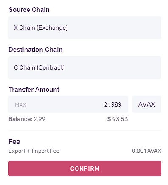Click the divider line above Fee
The width and height of the screenshot is (168, 185).
tap(85, 130)
